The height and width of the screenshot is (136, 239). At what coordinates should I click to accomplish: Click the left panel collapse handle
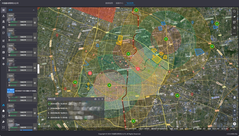pos(38,68)
